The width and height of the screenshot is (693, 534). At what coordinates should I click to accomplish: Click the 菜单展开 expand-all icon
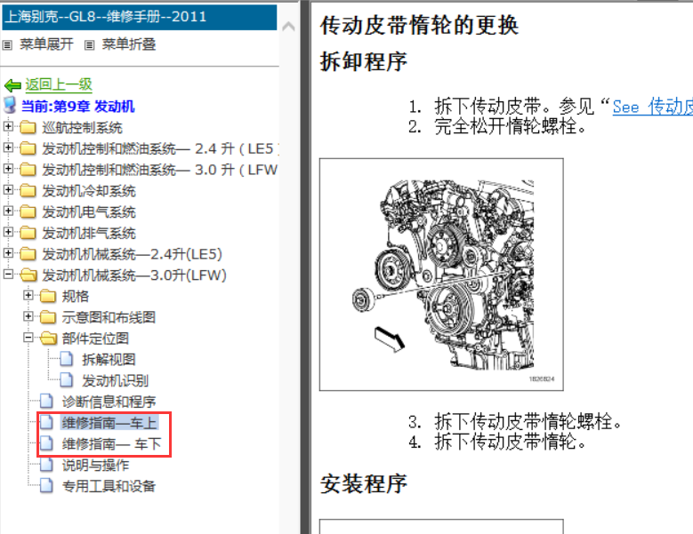click(x=7, y=45)
